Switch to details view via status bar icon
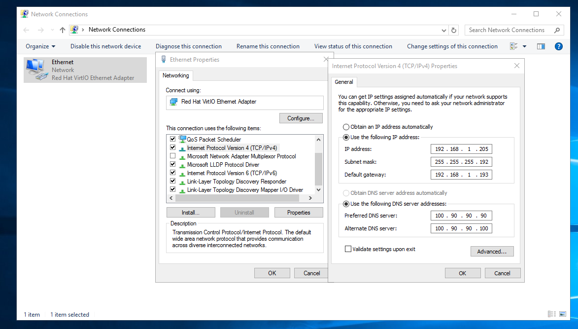The width and height of the screenshot is (578, 329). coord(552,314)
